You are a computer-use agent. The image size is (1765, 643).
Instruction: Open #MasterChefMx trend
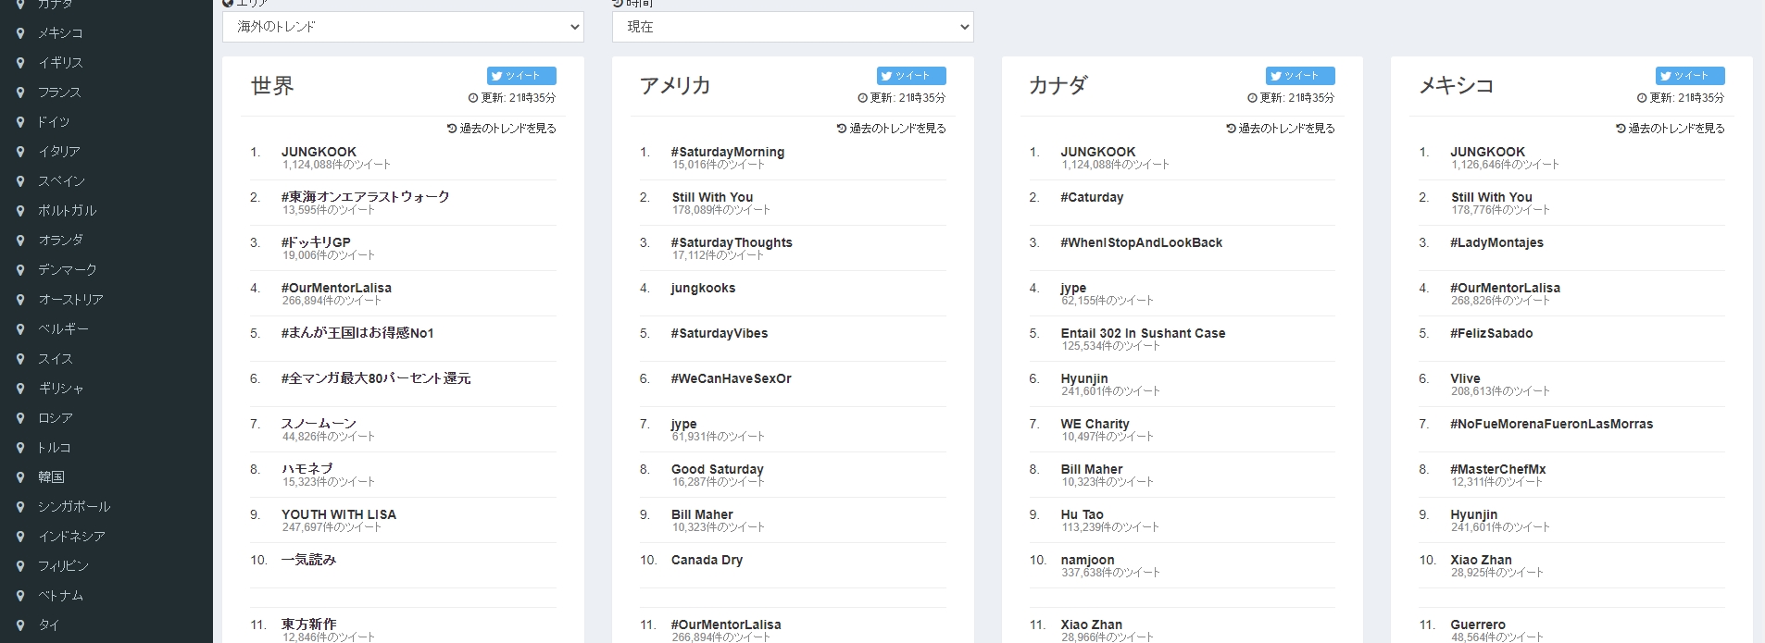(1497, 469)
